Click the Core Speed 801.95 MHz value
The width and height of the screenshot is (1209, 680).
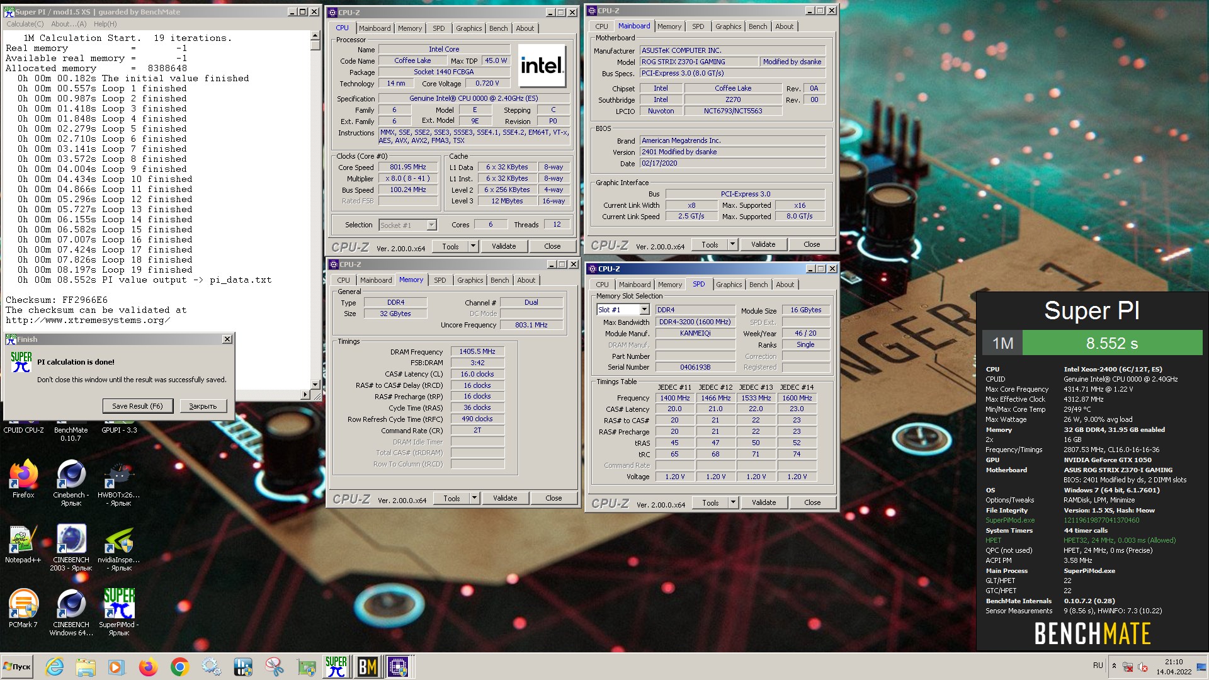[407, 167]
